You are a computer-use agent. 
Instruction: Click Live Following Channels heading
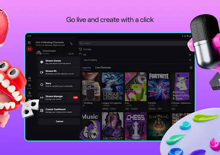tap(50, 42)
